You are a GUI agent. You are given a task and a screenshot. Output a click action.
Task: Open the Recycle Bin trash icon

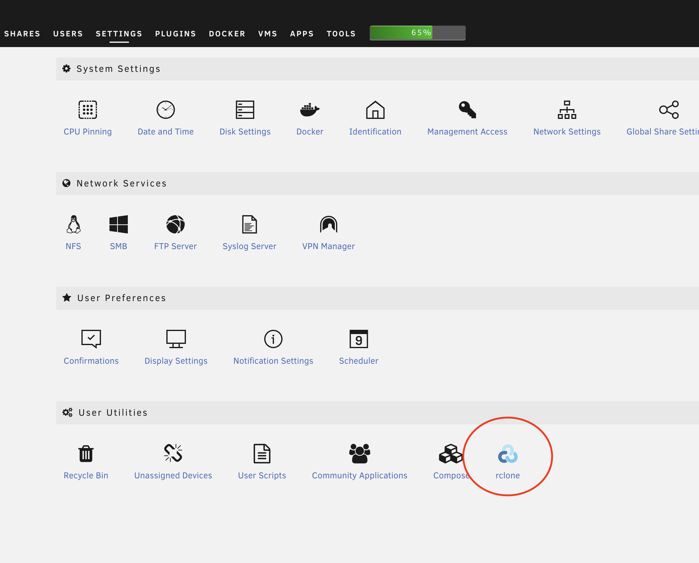(86, 453)
